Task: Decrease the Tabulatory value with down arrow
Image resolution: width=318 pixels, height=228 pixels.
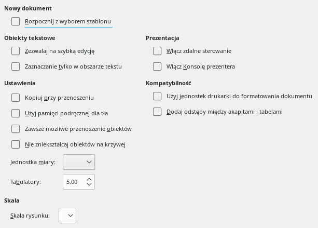Action: click(x=89, y=184)
